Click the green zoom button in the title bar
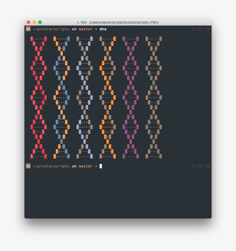This screenshot has width=236, height=251. click(x=41, y=22)
